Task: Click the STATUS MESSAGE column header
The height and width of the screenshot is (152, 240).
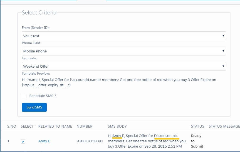Action: point(224,126)
